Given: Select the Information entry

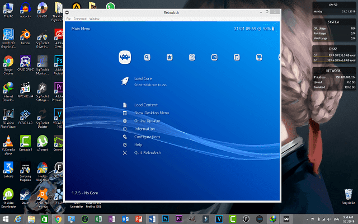Looking at the screenshot, I should click(x=145, y=129).
